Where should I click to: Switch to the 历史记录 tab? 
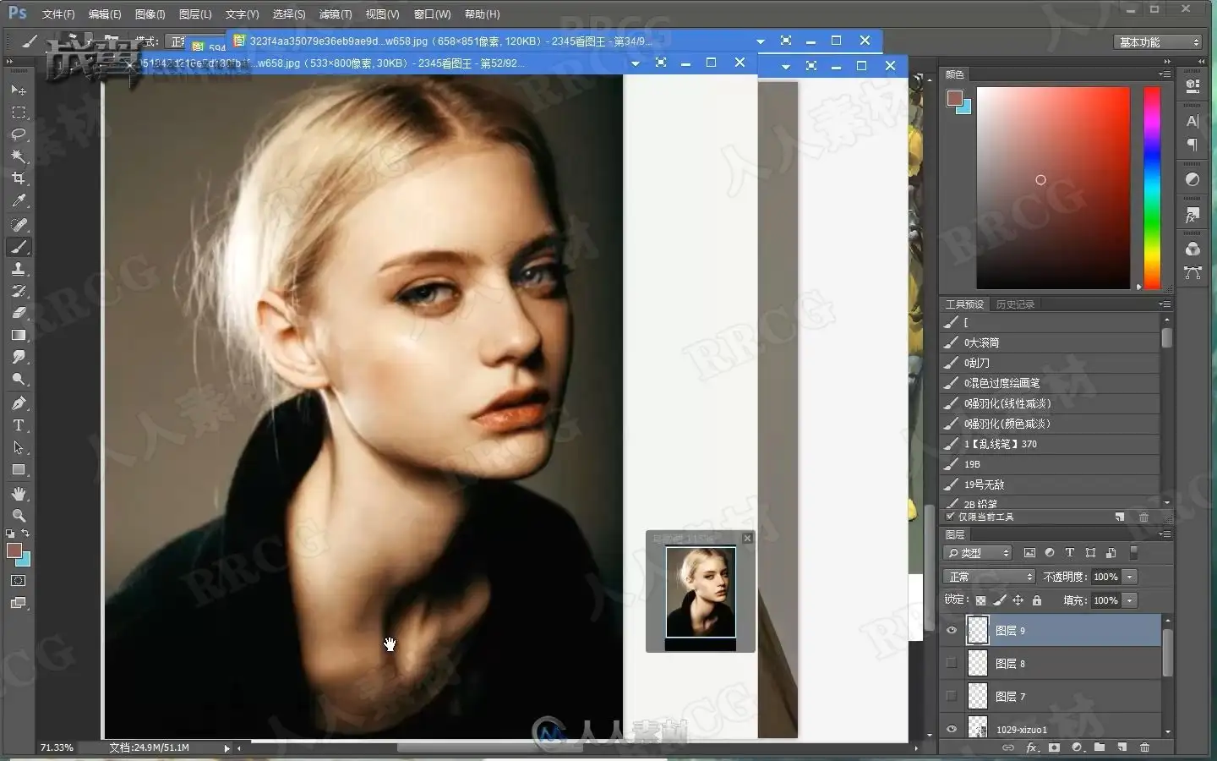1015,304
